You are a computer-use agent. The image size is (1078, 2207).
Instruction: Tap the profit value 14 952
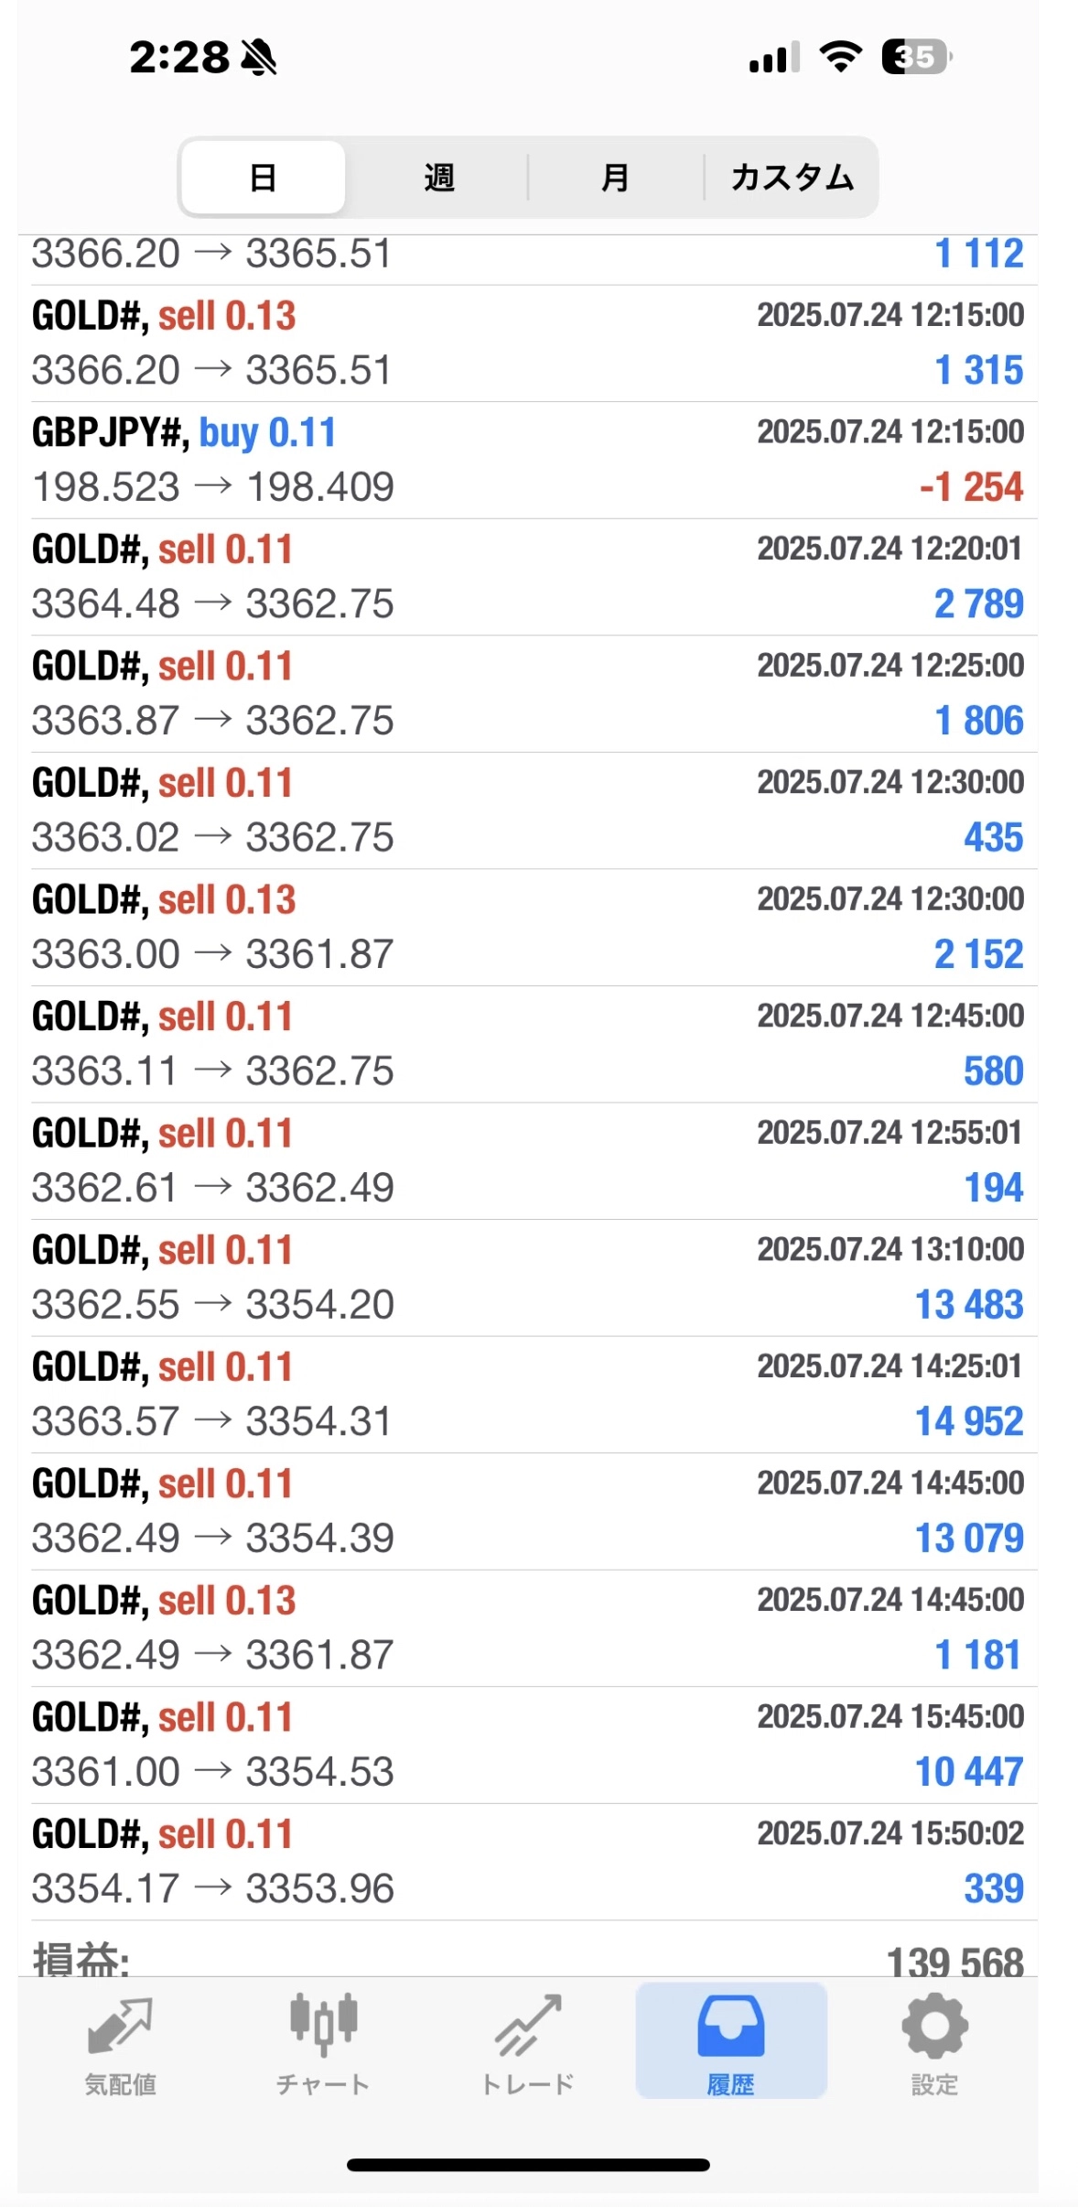[969, 1421]
